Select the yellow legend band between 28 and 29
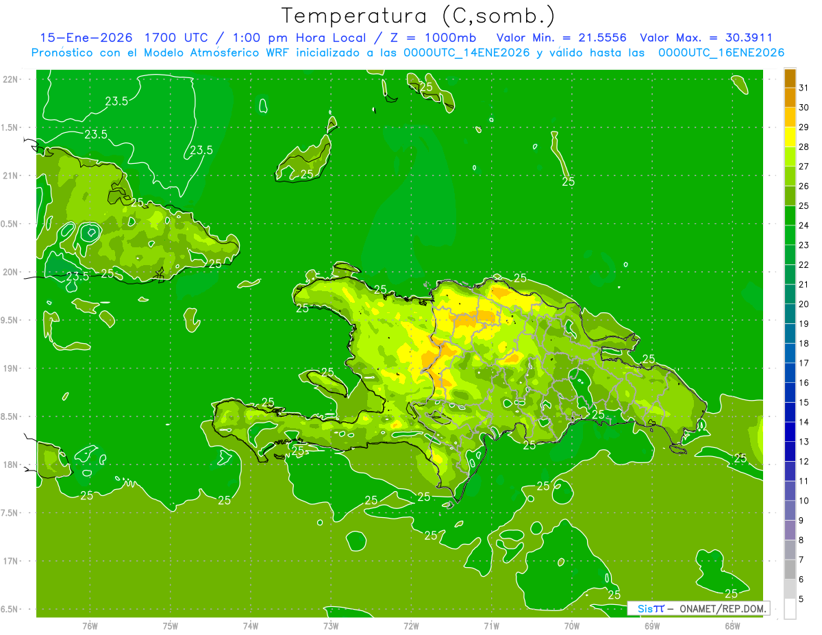 click(790, 137)
